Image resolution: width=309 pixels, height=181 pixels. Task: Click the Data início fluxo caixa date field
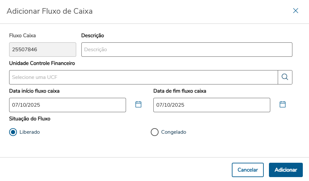pyautogui.click(x=67, y=105)
